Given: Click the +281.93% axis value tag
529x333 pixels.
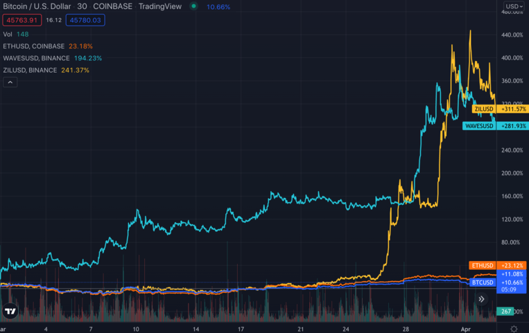Looking at the screenshot, I should click(x=513, y=126).
